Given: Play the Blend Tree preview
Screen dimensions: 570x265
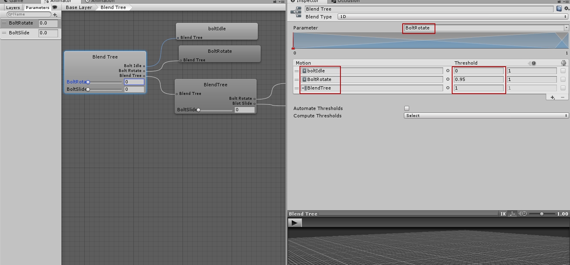Looking at the screenshot, I should tap(295, 223).
